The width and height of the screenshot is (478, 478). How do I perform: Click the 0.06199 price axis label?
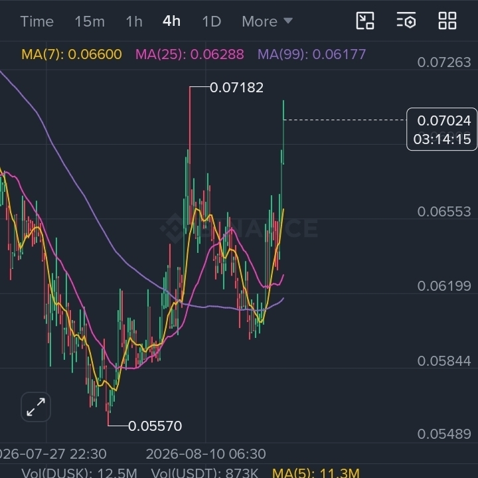point(444,286)
